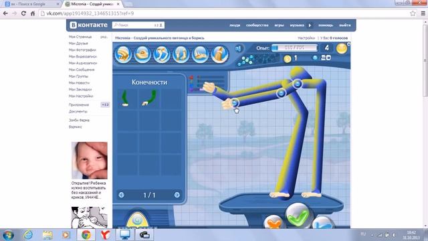This screenshot has height=241, width=428.
Task: Focus the VK search field
Action: [x=138, y=25]
